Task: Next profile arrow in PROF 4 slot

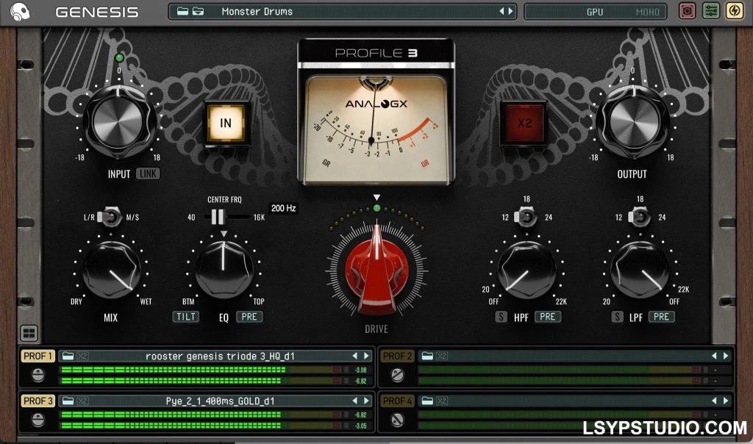Action: coord(726,401)
